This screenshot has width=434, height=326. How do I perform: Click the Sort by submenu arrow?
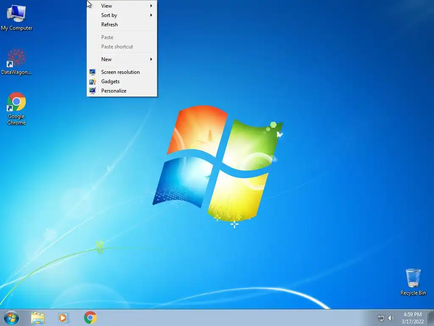pos(151,15)
